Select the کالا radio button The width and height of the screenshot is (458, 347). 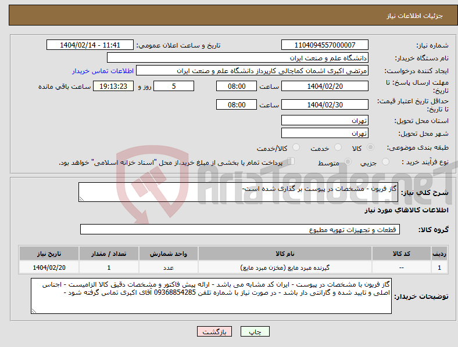point(370,147)
